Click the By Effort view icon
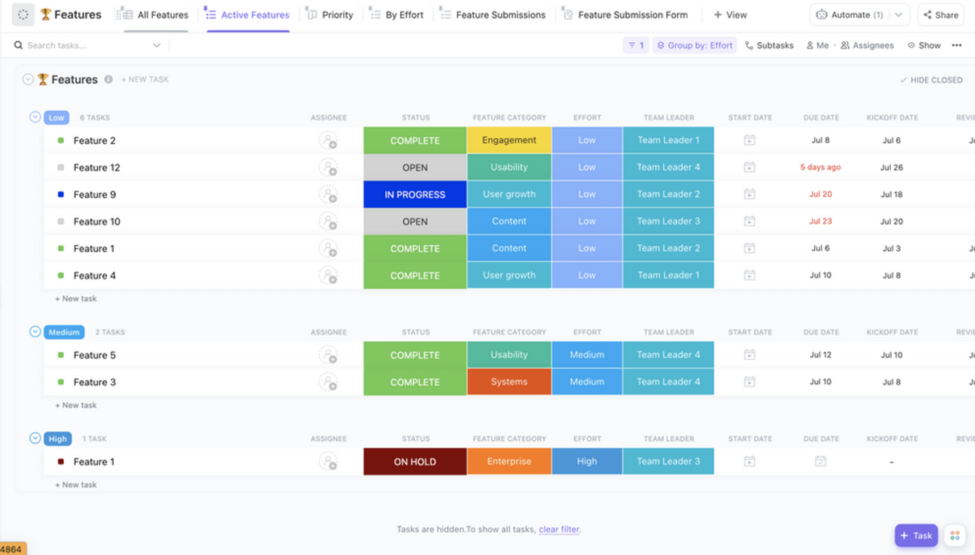Viewport: 975px width, 555px height. tap(375, 15)
